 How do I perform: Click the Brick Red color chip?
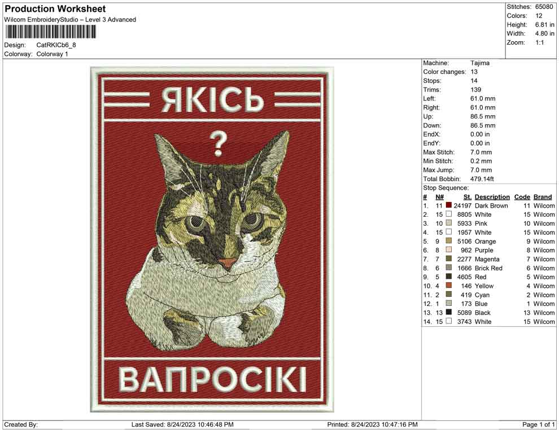pos(448,268)
